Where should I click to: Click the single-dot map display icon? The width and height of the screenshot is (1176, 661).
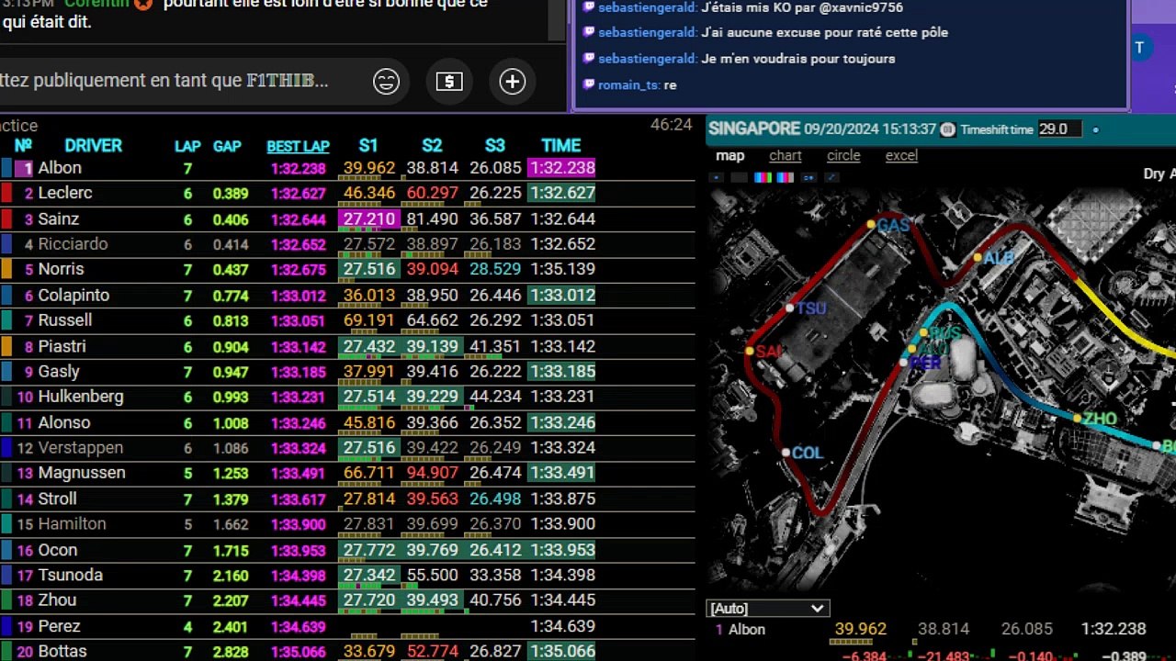tap(717, 177)
